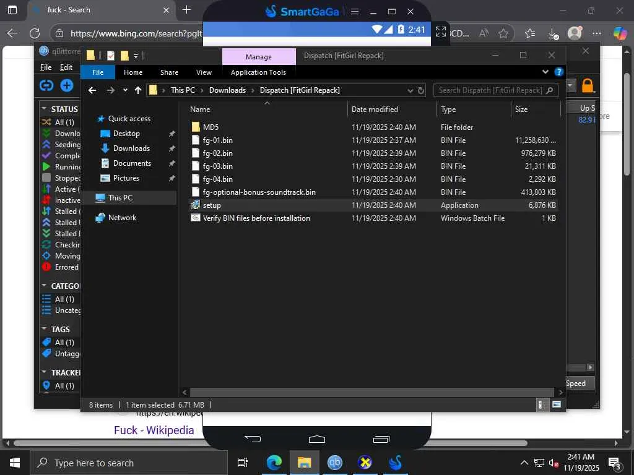
Task: Open the Application Tools tab
Action: point(258,72)
